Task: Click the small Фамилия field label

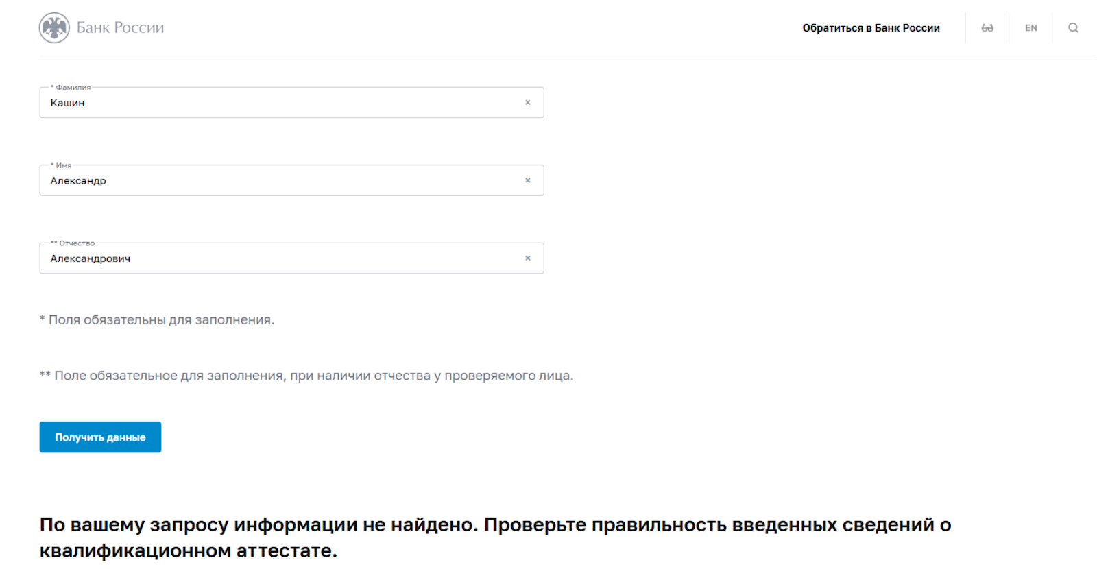Action: tap(72, 88)
